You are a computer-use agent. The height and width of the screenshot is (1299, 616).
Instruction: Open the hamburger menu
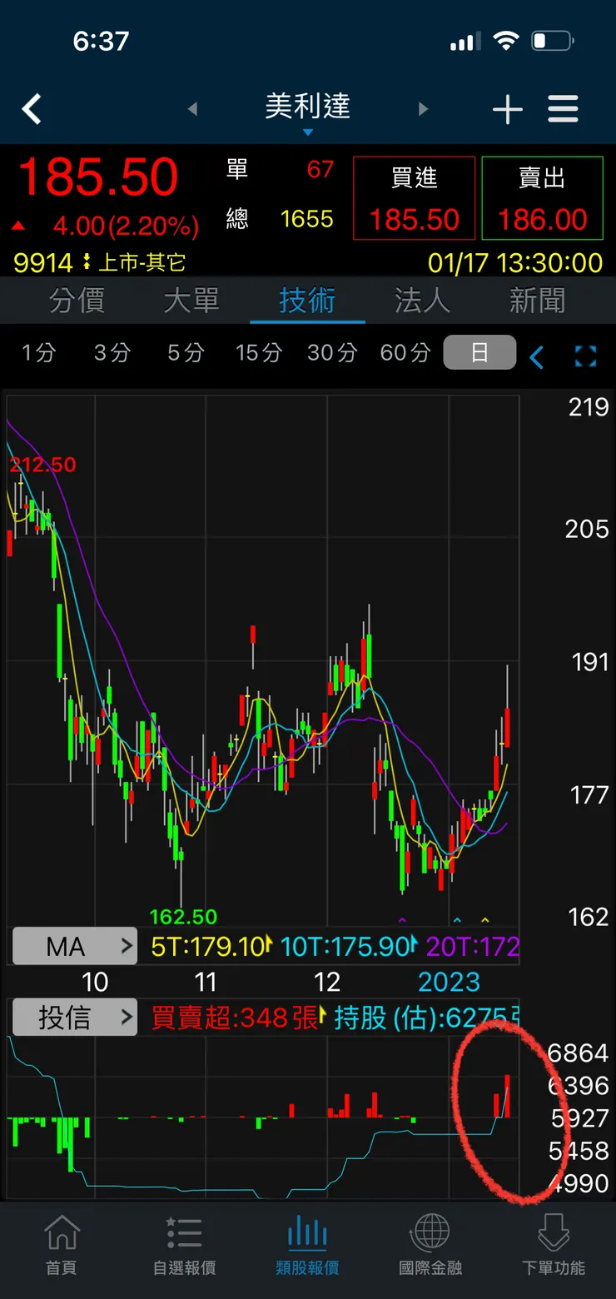[563, 109]
